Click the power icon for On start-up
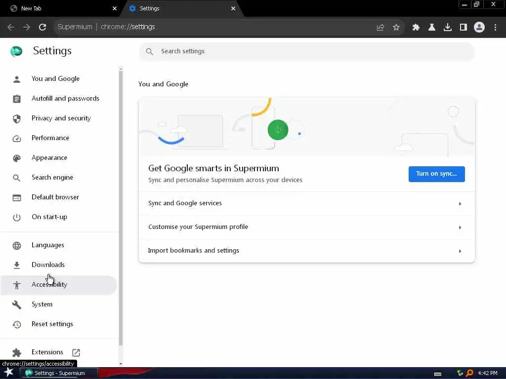This screenshot has height=379, width=506. 17,218
